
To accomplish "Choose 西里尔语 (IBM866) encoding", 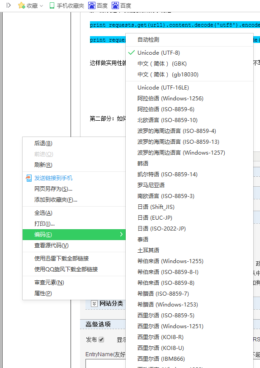I will (189, 359).
